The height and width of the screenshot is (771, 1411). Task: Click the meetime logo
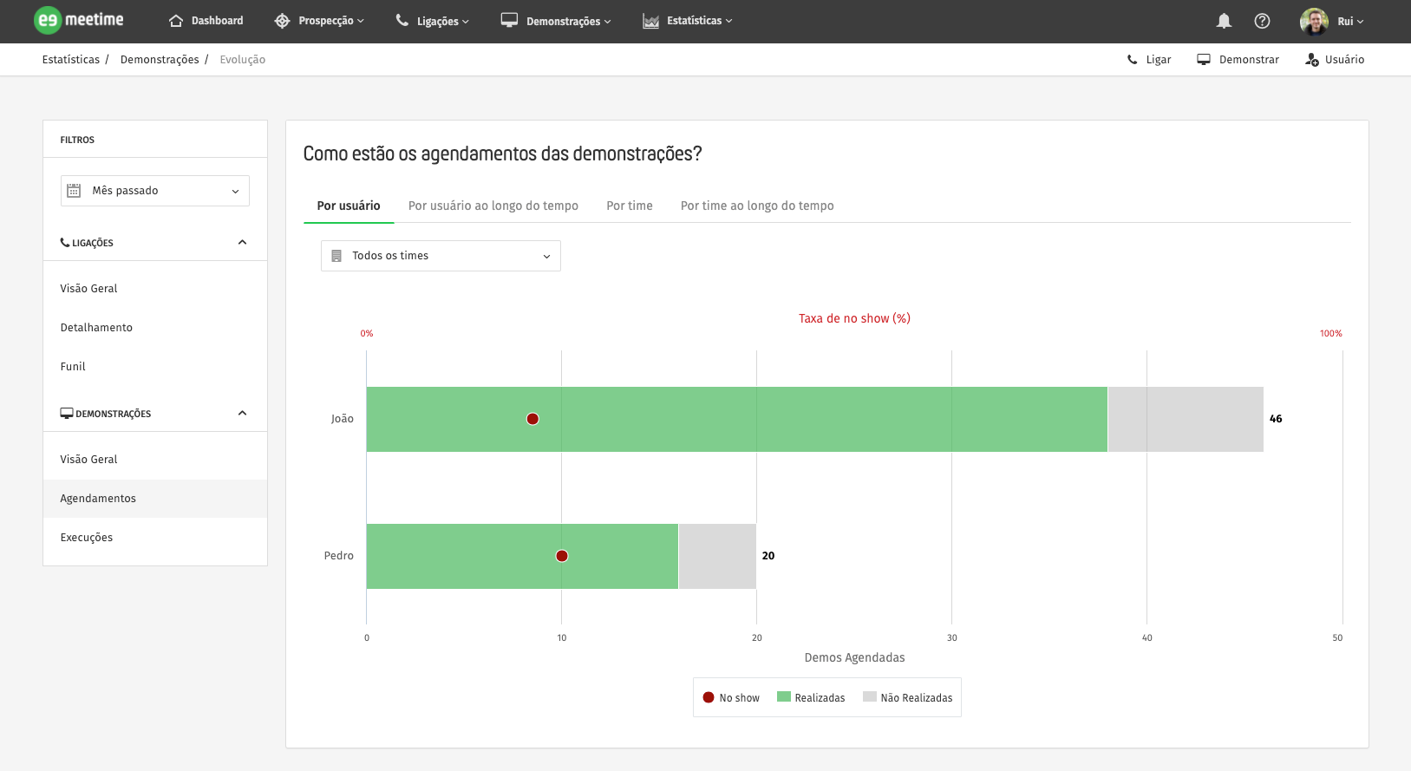tap(79, 20)
